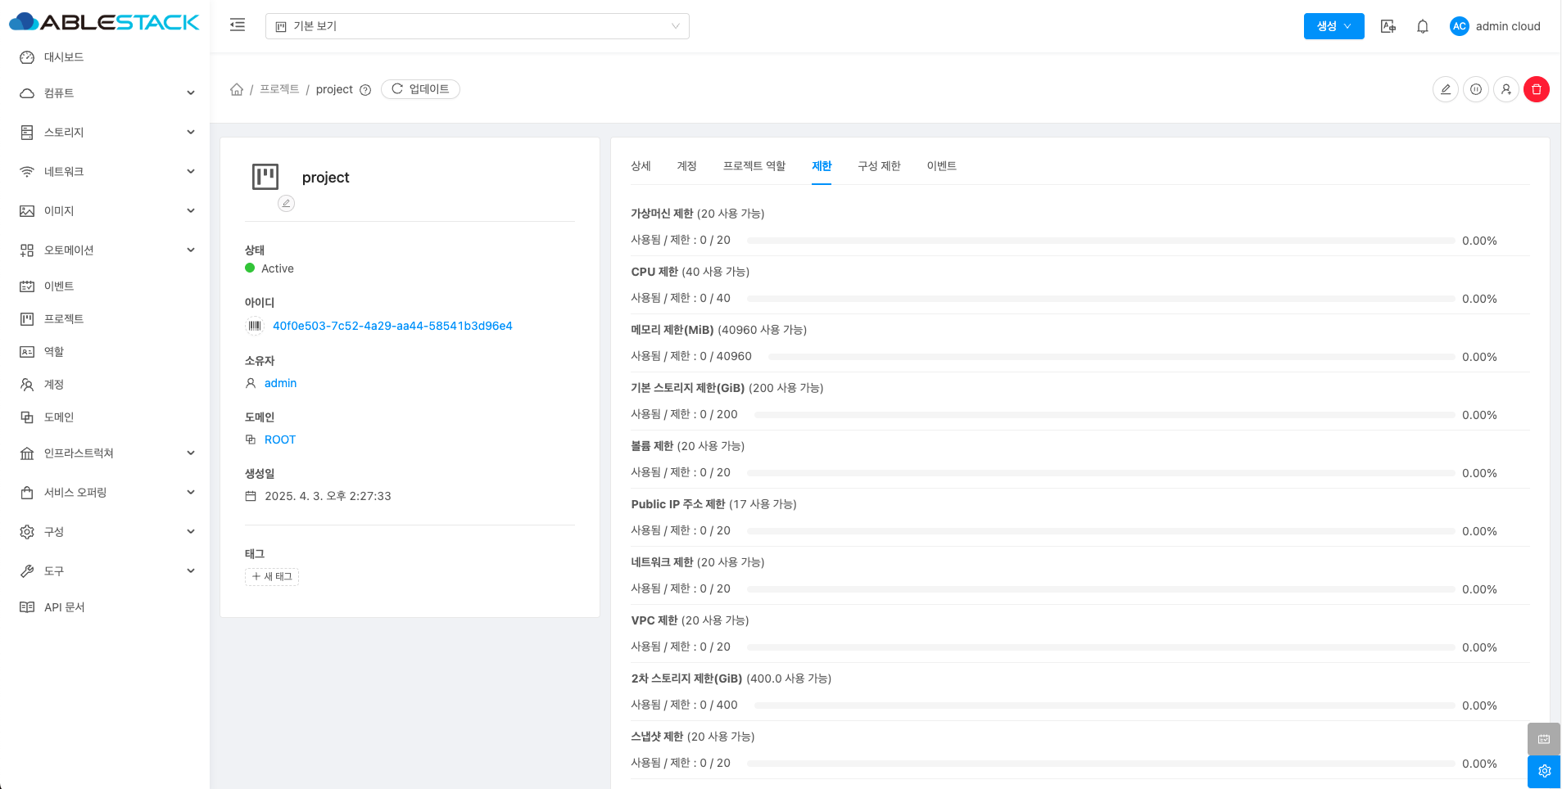Click the 업데이트 refresh button

click(x=420, y=89)
